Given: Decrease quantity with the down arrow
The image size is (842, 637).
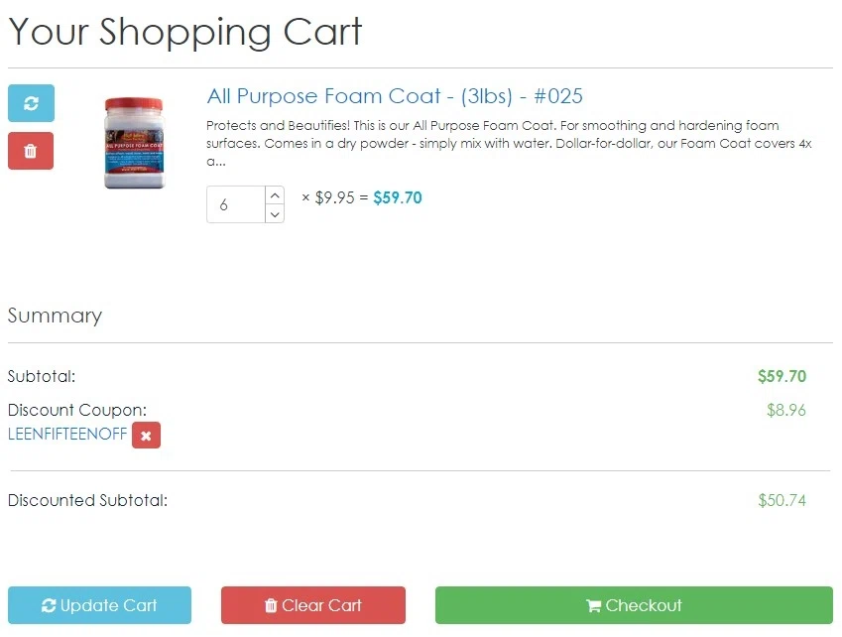Looking at the screenshot, I should click(275, 214).
